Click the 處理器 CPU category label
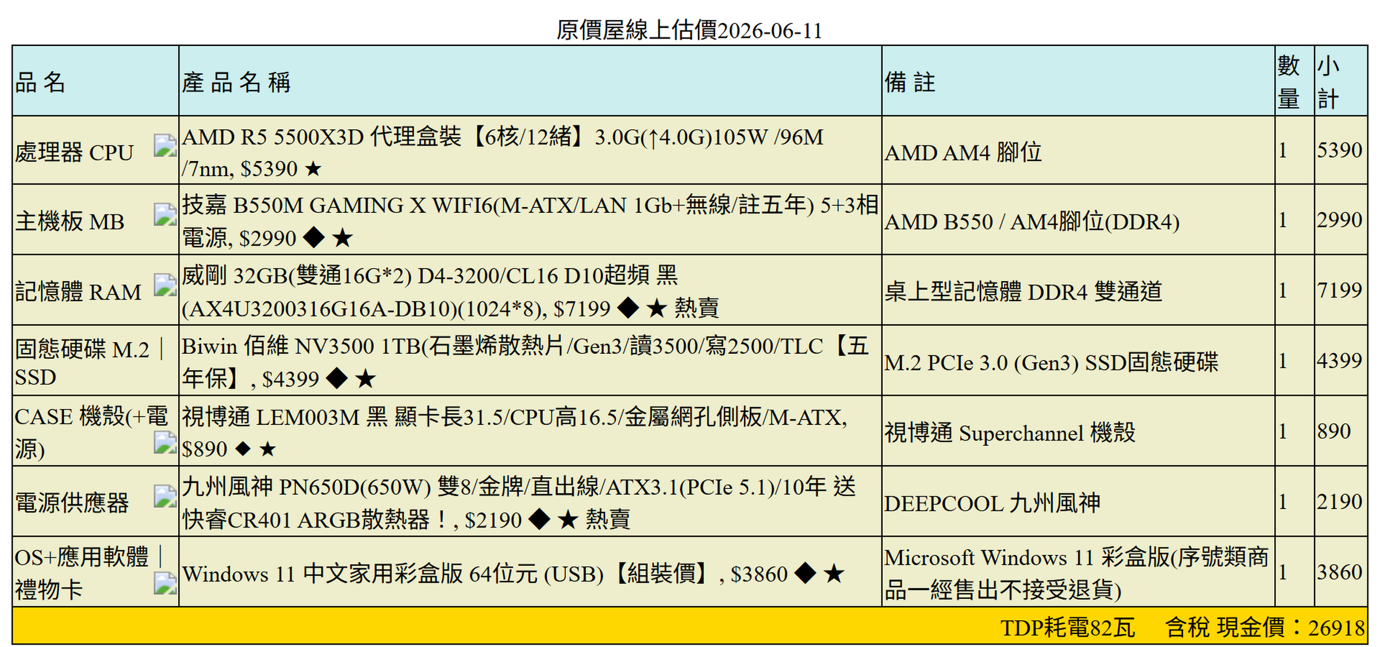 (x=74, y=152)
